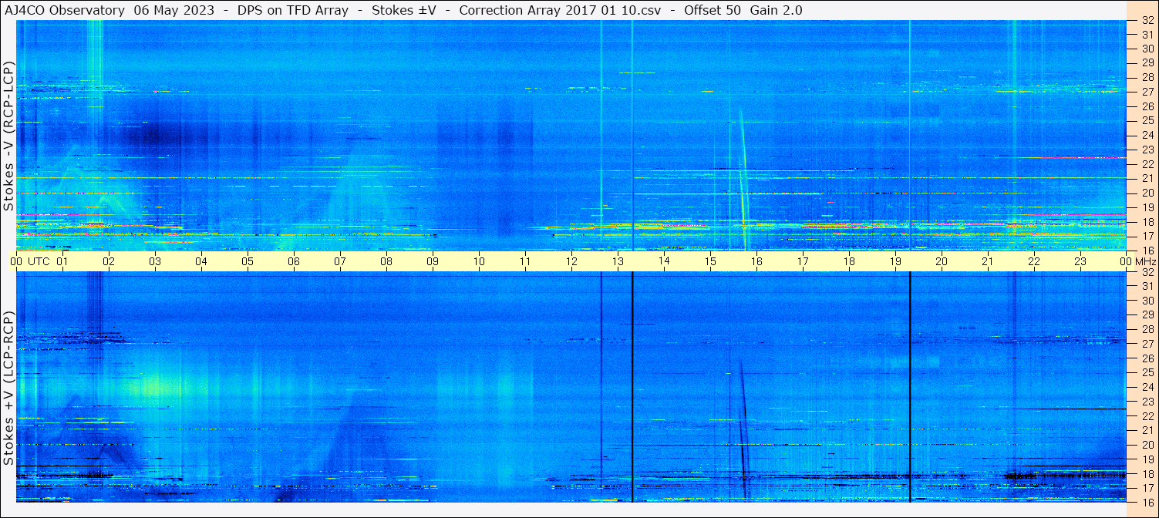Select 24 MHz label of upper Stokes -V panel
The height and width of the screenshot is (518, 1159).
(x=1147, y=135)
